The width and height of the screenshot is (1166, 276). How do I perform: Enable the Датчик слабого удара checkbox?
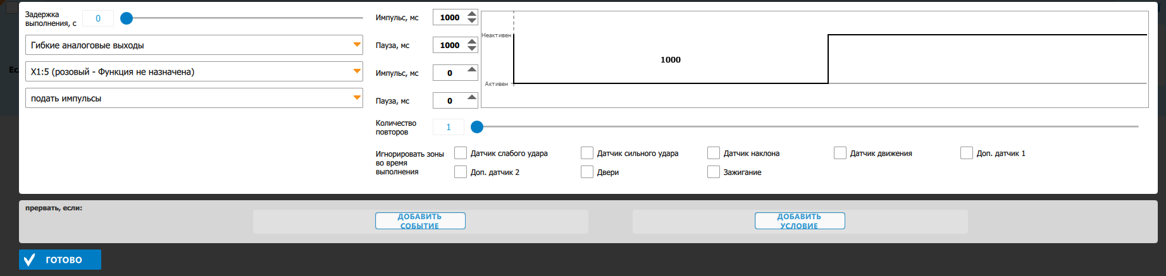[x=461, y=153]
